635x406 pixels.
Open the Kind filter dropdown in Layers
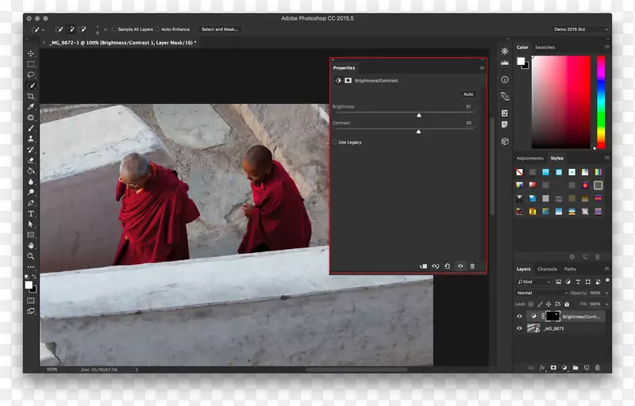pos(533,282)
